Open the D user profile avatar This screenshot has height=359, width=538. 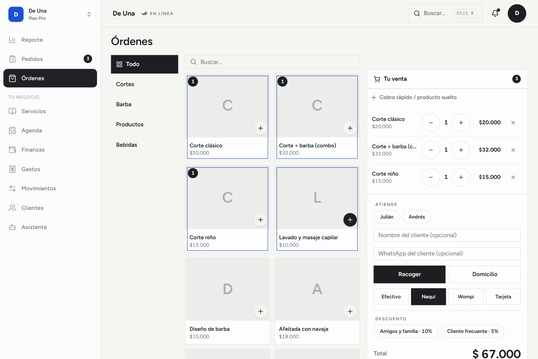pos(517,13)
